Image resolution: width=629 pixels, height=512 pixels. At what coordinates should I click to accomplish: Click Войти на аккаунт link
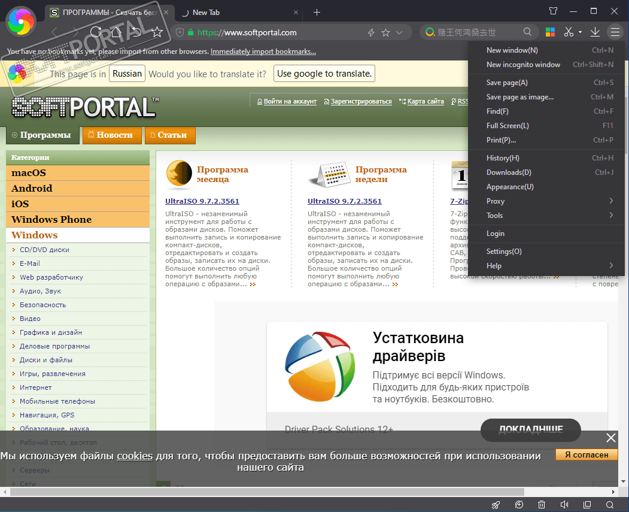(x=290, y=102)
